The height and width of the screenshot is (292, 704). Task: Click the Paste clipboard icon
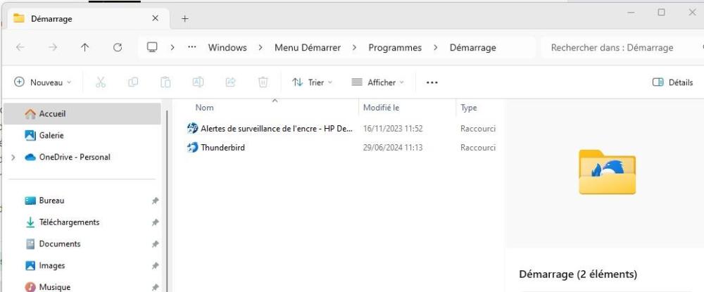[x=165, y=82]
